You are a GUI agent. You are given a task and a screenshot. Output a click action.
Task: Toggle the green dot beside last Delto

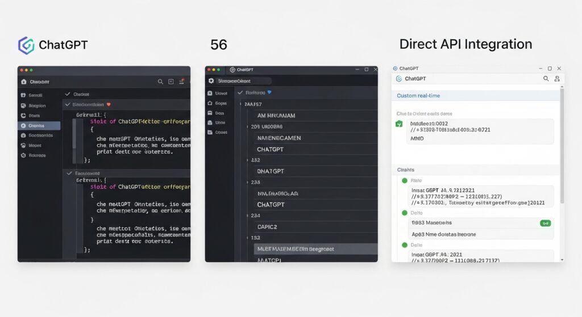pyautogui.click(x=405, y=245)
